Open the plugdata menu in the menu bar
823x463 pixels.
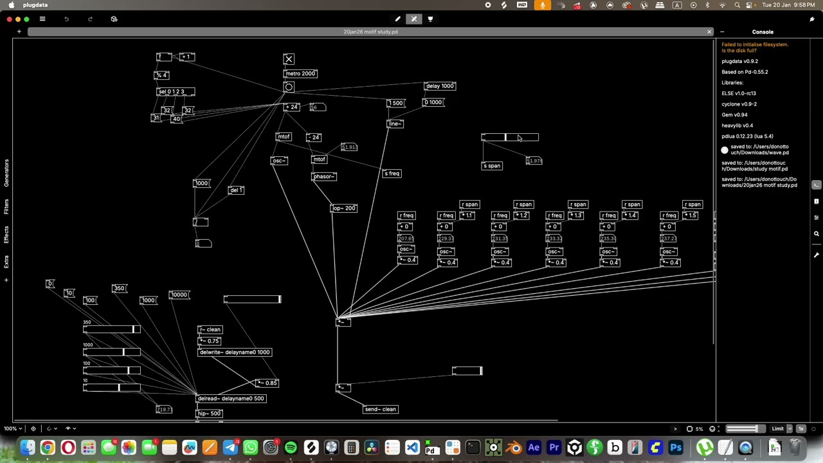pyautogui.click(x=35, y=5)
